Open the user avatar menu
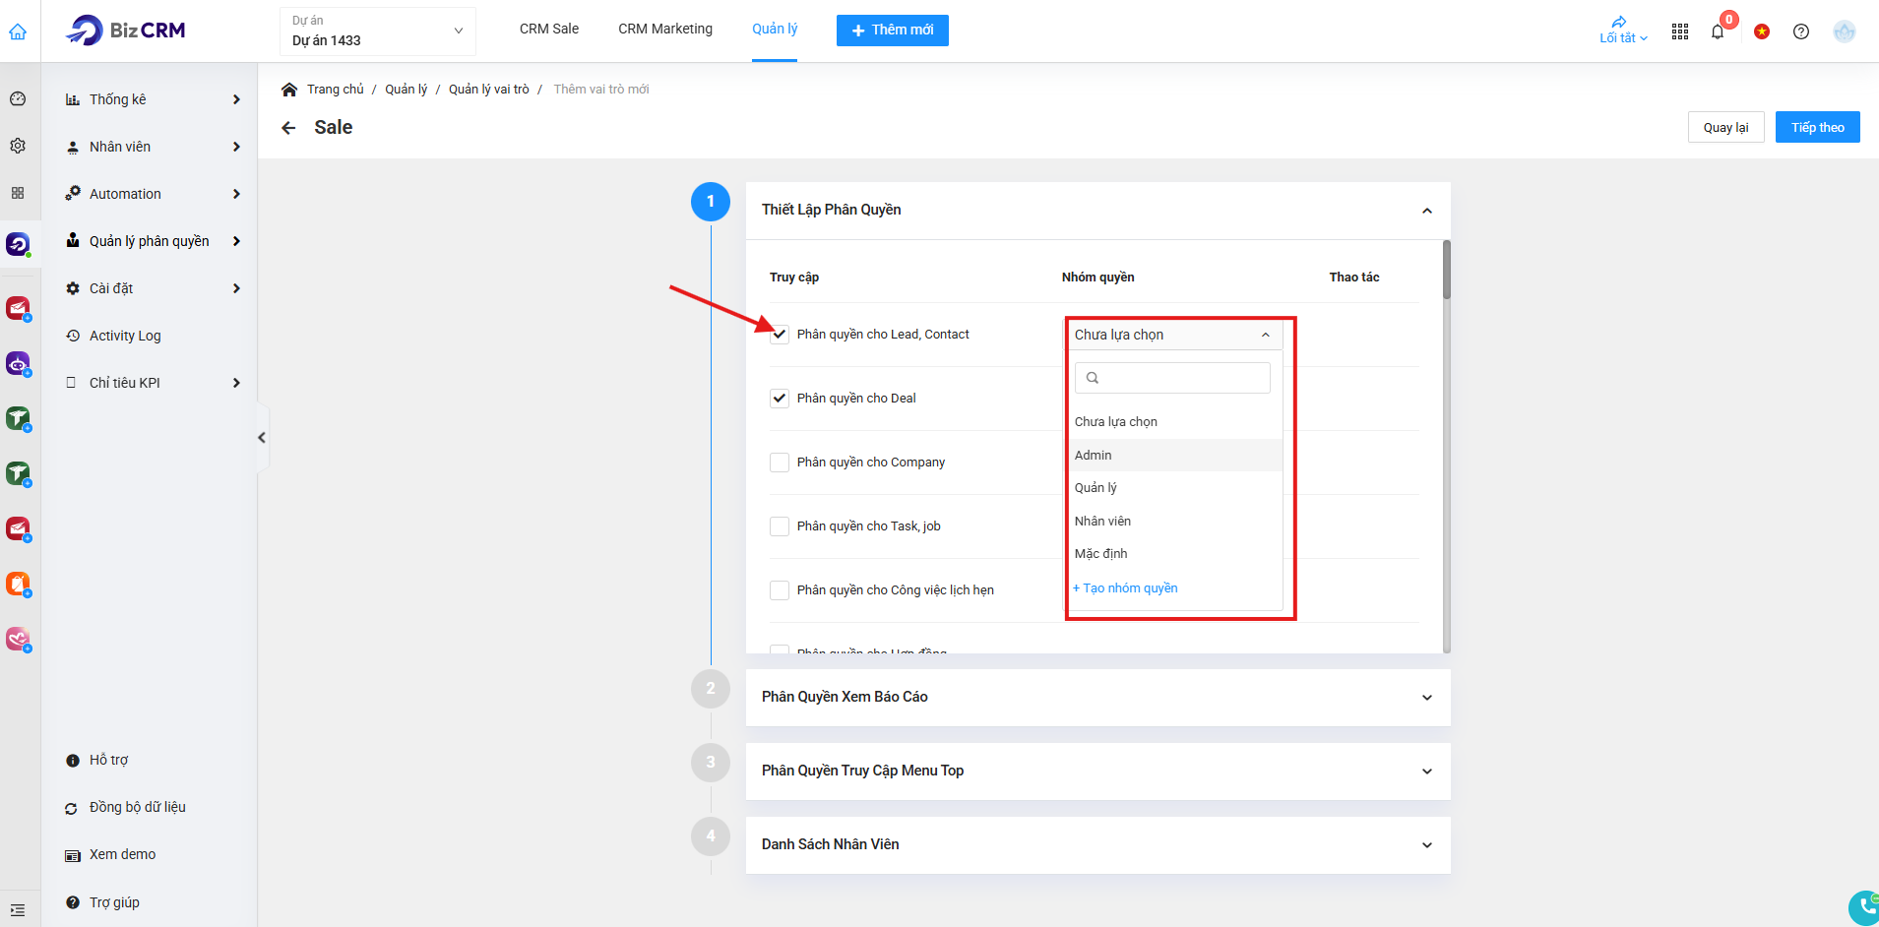Image resolution: width=1879 pixels, height=927 pixels. (1845, 31)
